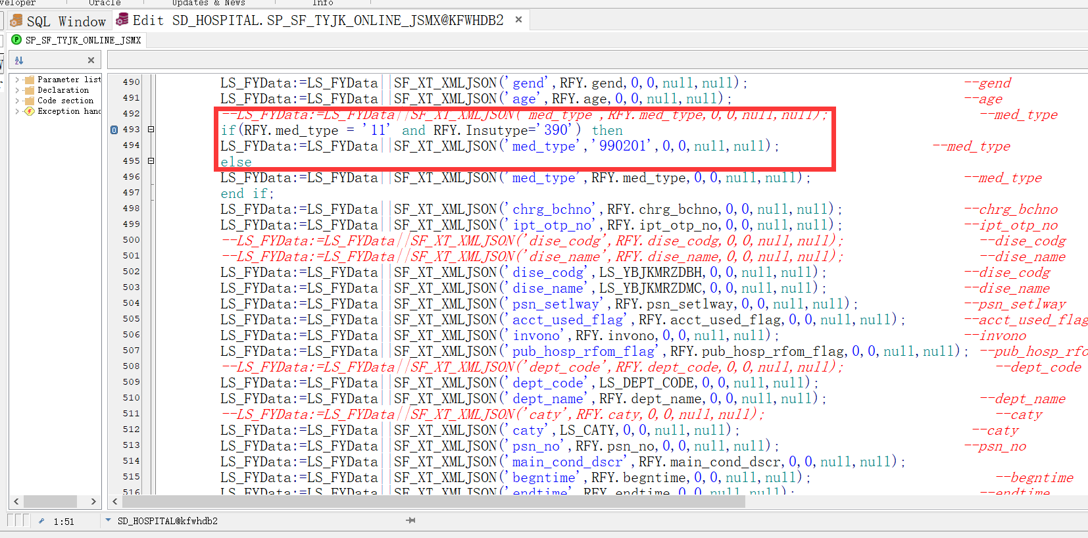Select the Parameter list tree item
Screen dimensions: 1088x538
tap(69, 80)
